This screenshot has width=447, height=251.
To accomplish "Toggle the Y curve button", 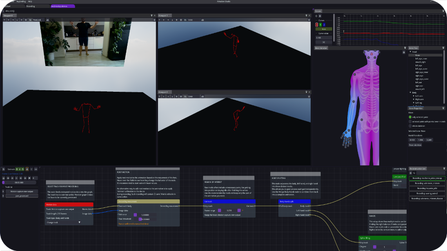I will (320, 25).
